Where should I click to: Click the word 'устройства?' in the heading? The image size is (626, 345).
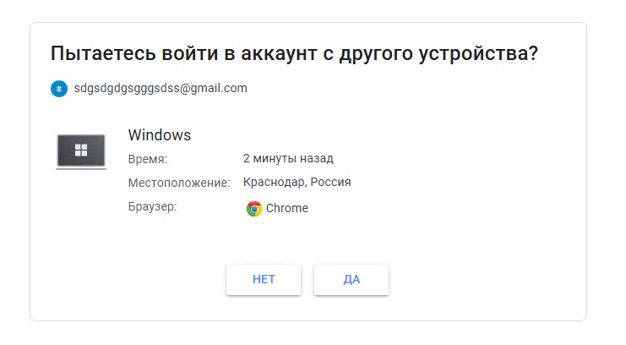(x=478, y=54)
